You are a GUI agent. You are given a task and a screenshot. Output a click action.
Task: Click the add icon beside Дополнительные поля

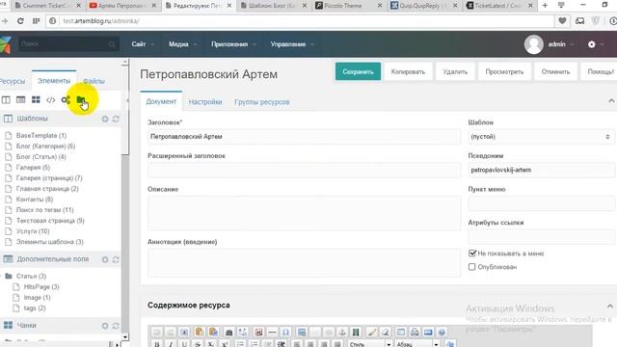105,259
